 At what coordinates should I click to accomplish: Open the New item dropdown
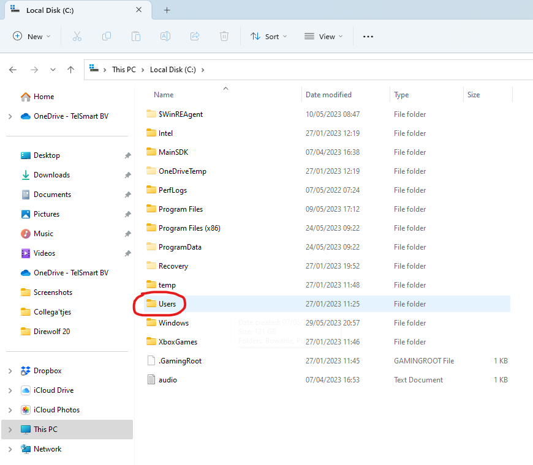[x=32, y=37]
